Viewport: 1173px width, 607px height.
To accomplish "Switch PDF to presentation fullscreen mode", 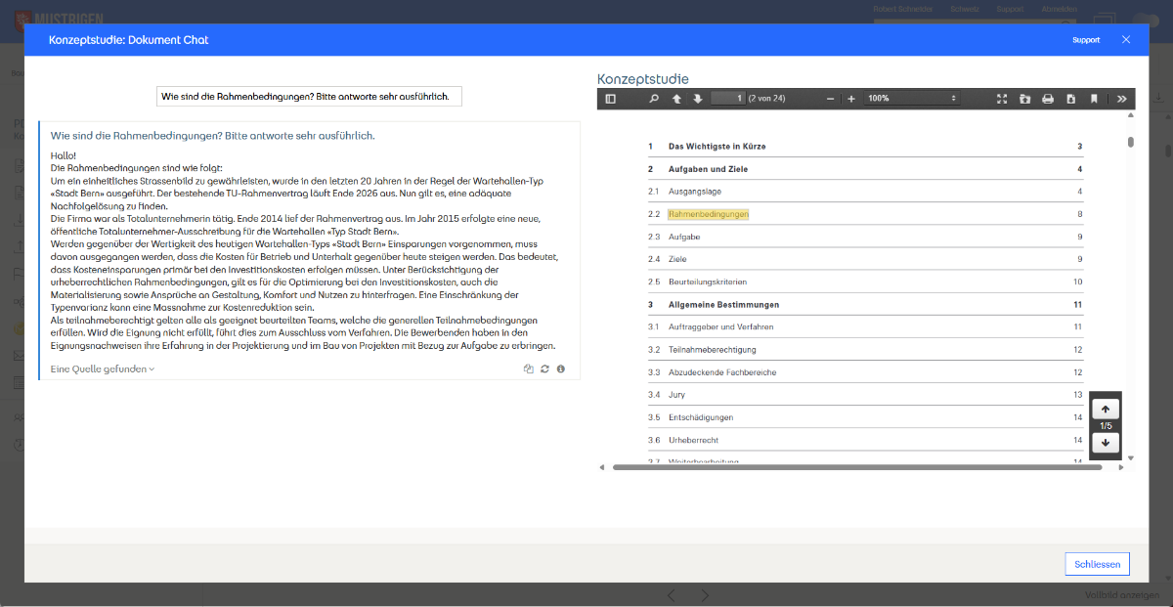I will pyautogui.click(x=1001, y=99).
